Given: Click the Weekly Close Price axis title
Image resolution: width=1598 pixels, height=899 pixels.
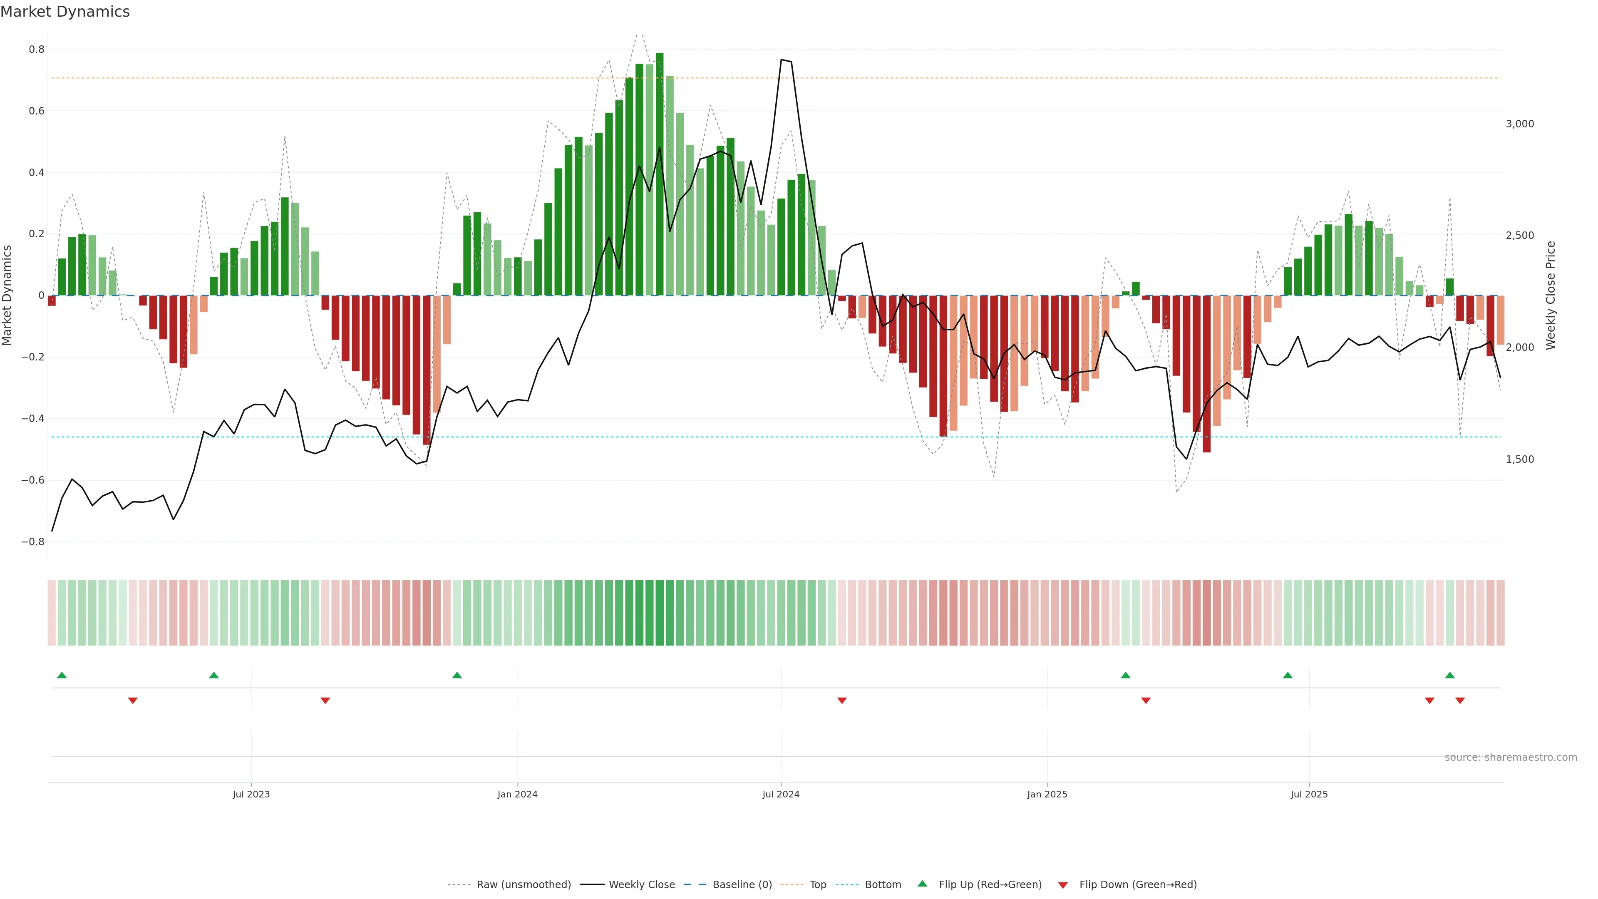Looking at the screenshot, I should [x=1551, y=296].
